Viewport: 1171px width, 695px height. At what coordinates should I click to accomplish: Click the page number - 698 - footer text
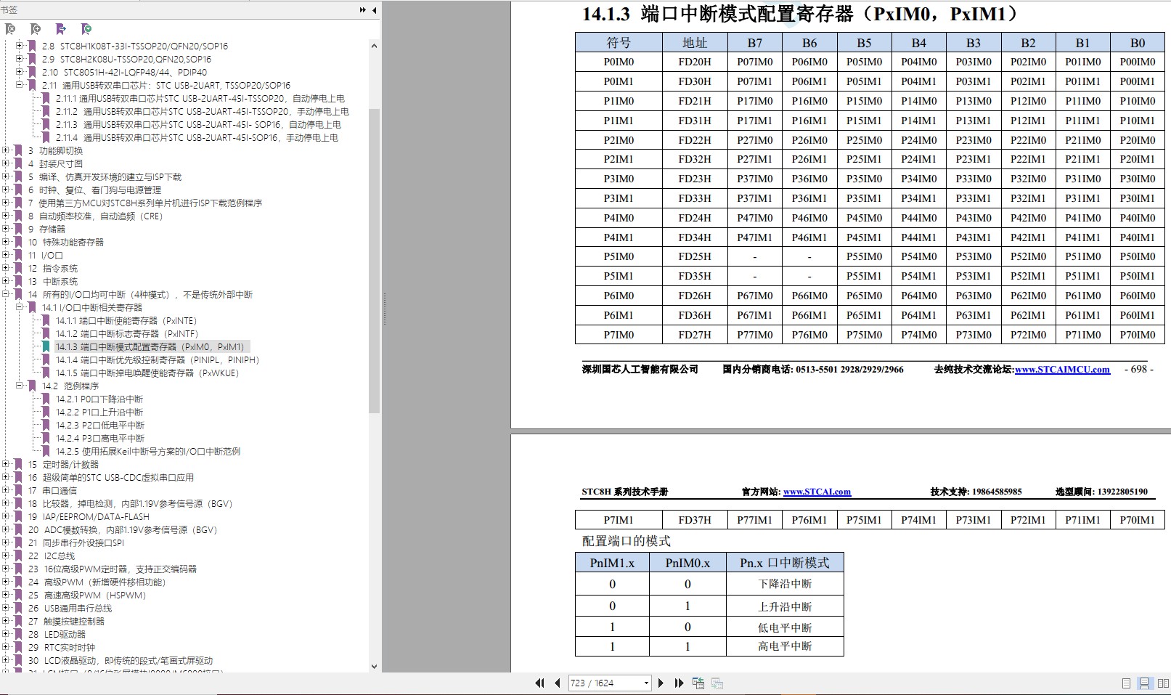click(1138, 369)
